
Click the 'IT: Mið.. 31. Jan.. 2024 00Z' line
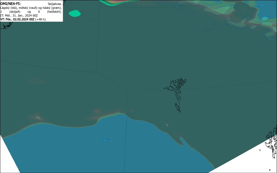pyautogui.click(x=19, y=15)
